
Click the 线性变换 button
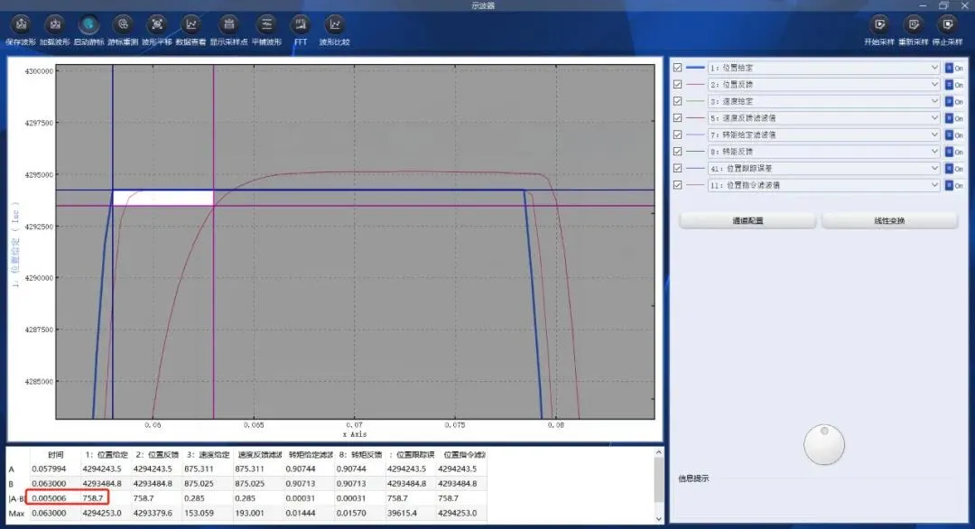click(x=889, y=220)
